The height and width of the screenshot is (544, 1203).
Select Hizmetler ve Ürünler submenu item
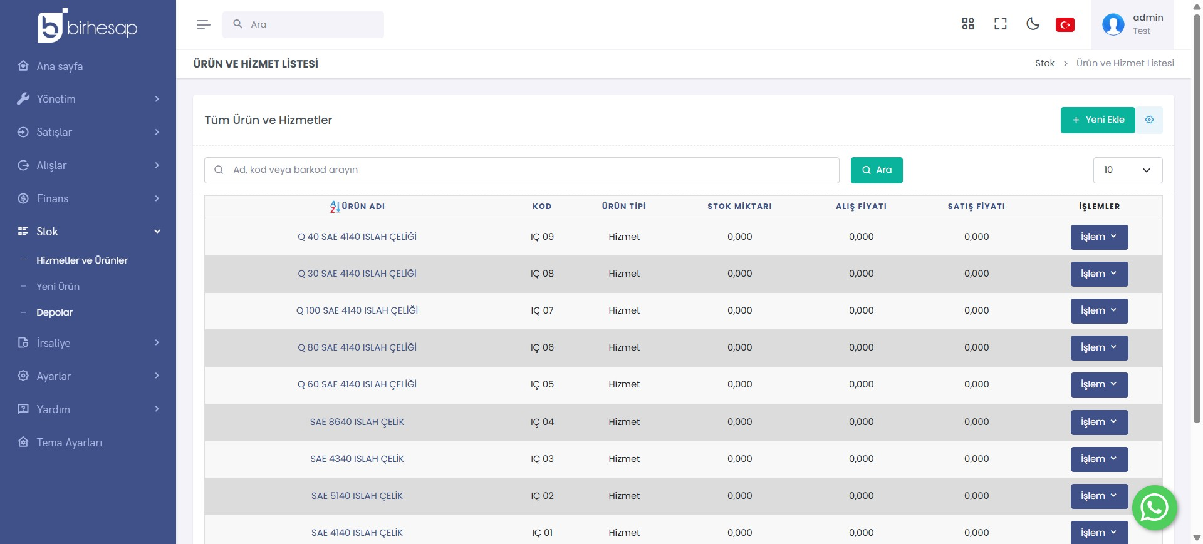[x=82, y=260]
